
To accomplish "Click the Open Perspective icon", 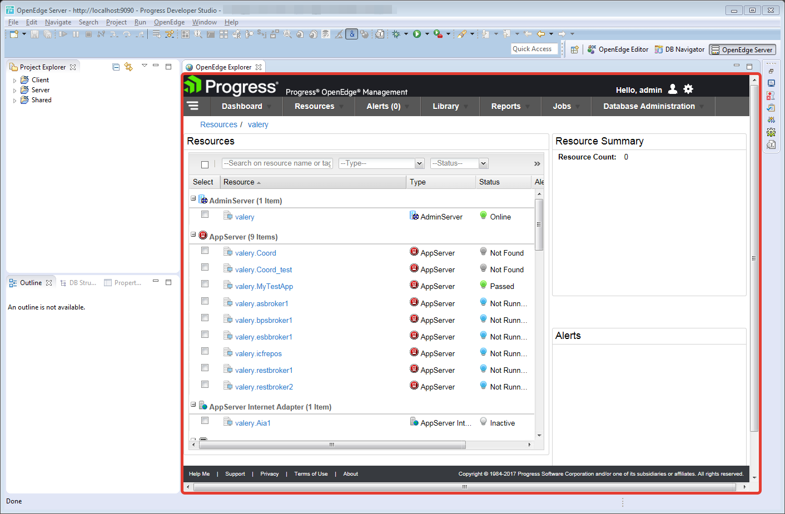I will click(575, 49).
